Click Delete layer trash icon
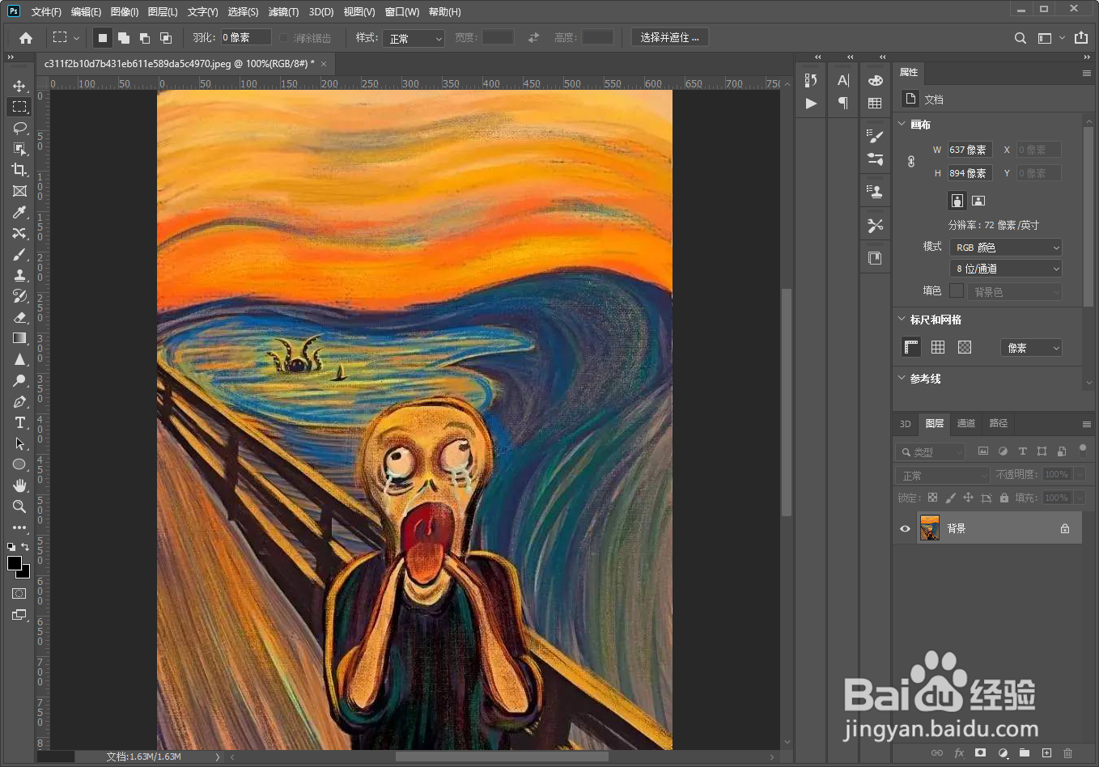Screen dimensions: 1099x767 (1067, 753)
